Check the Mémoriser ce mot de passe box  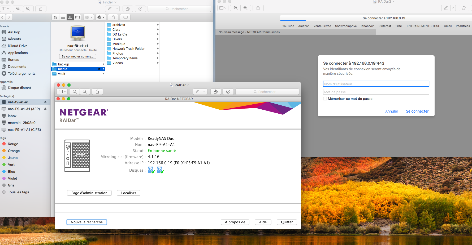[325, 99]
